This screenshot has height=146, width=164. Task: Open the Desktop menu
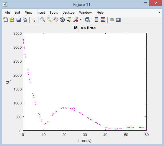pyautogui.click(x=68, y=13)
